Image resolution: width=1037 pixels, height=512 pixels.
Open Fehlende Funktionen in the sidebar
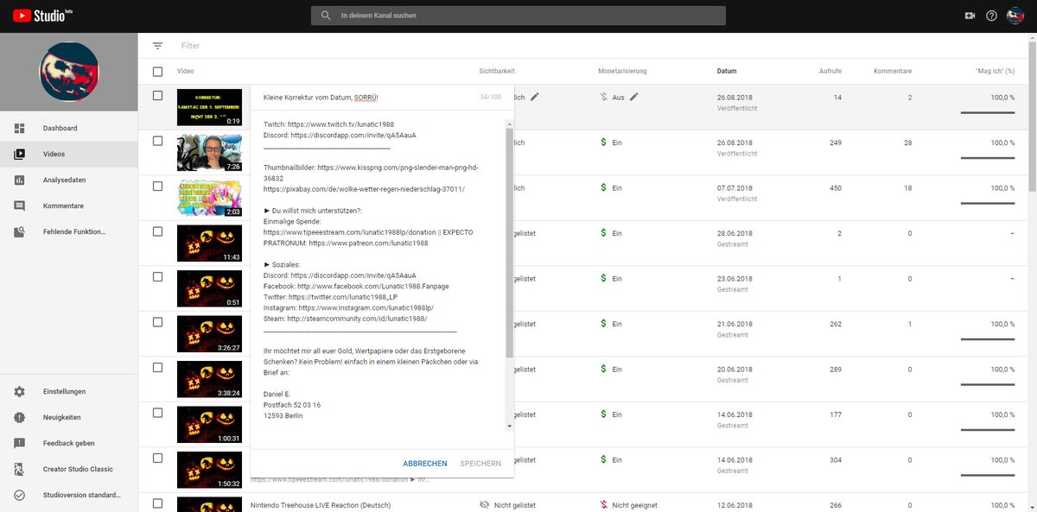[69, 231]
